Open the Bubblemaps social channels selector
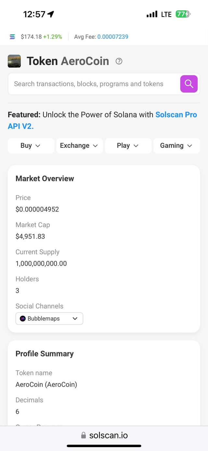This screenshot has width=208, height=451. 49,319
